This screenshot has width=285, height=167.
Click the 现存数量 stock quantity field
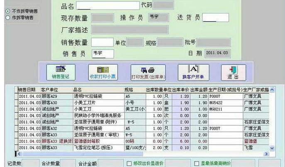pyautogui.click(x=102, y=18)
